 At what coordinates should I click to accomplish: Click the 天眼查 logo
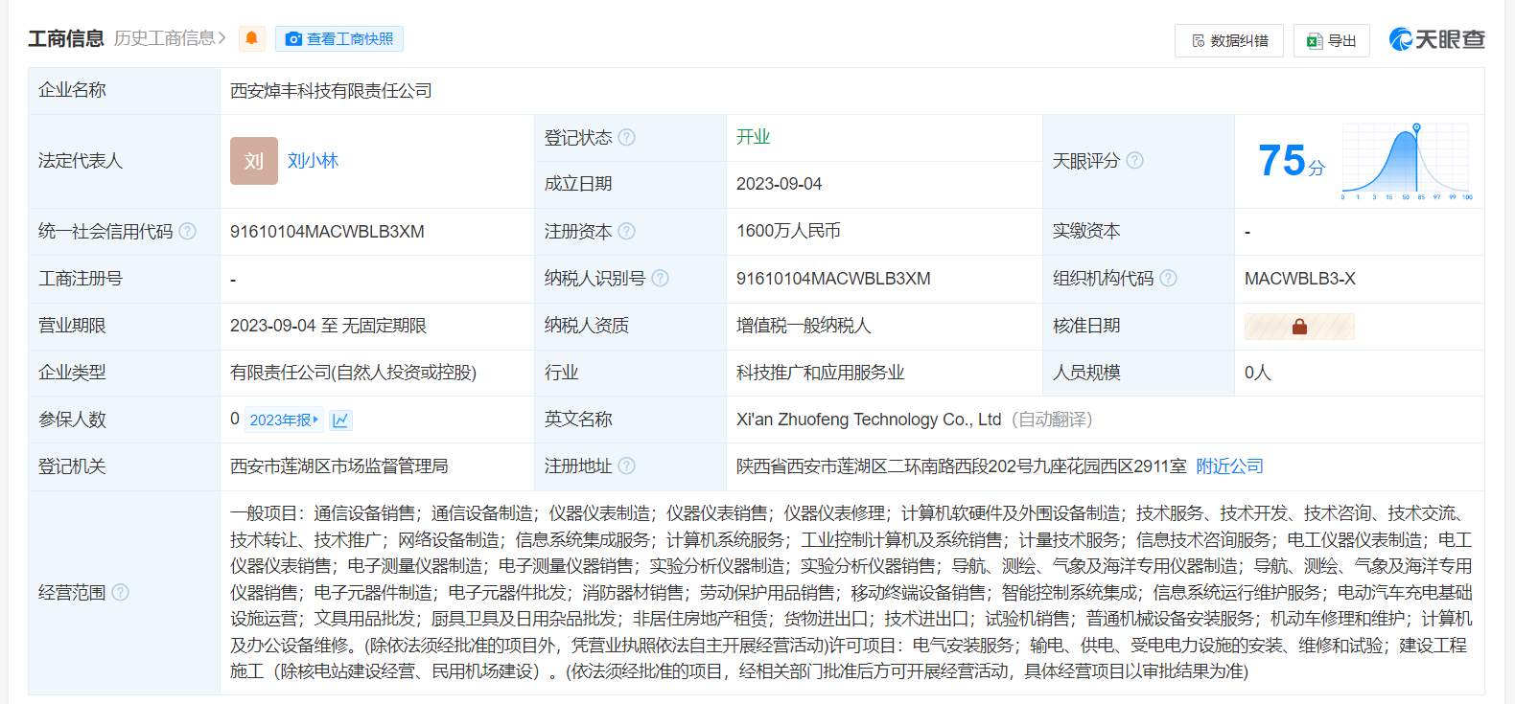coord(1437,39)
